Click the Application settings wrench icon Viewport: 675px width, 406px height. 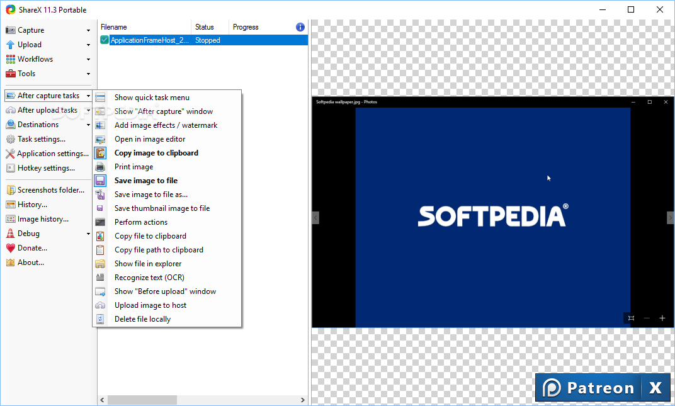10,154
